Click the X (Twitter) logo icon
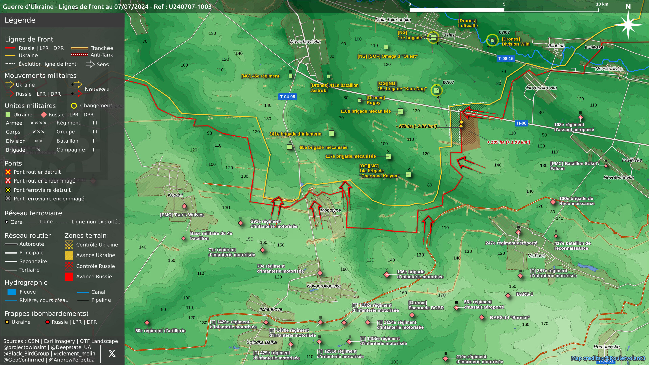Image resolution: width=649 pixels, height=365 pixels. coord(112,354)
